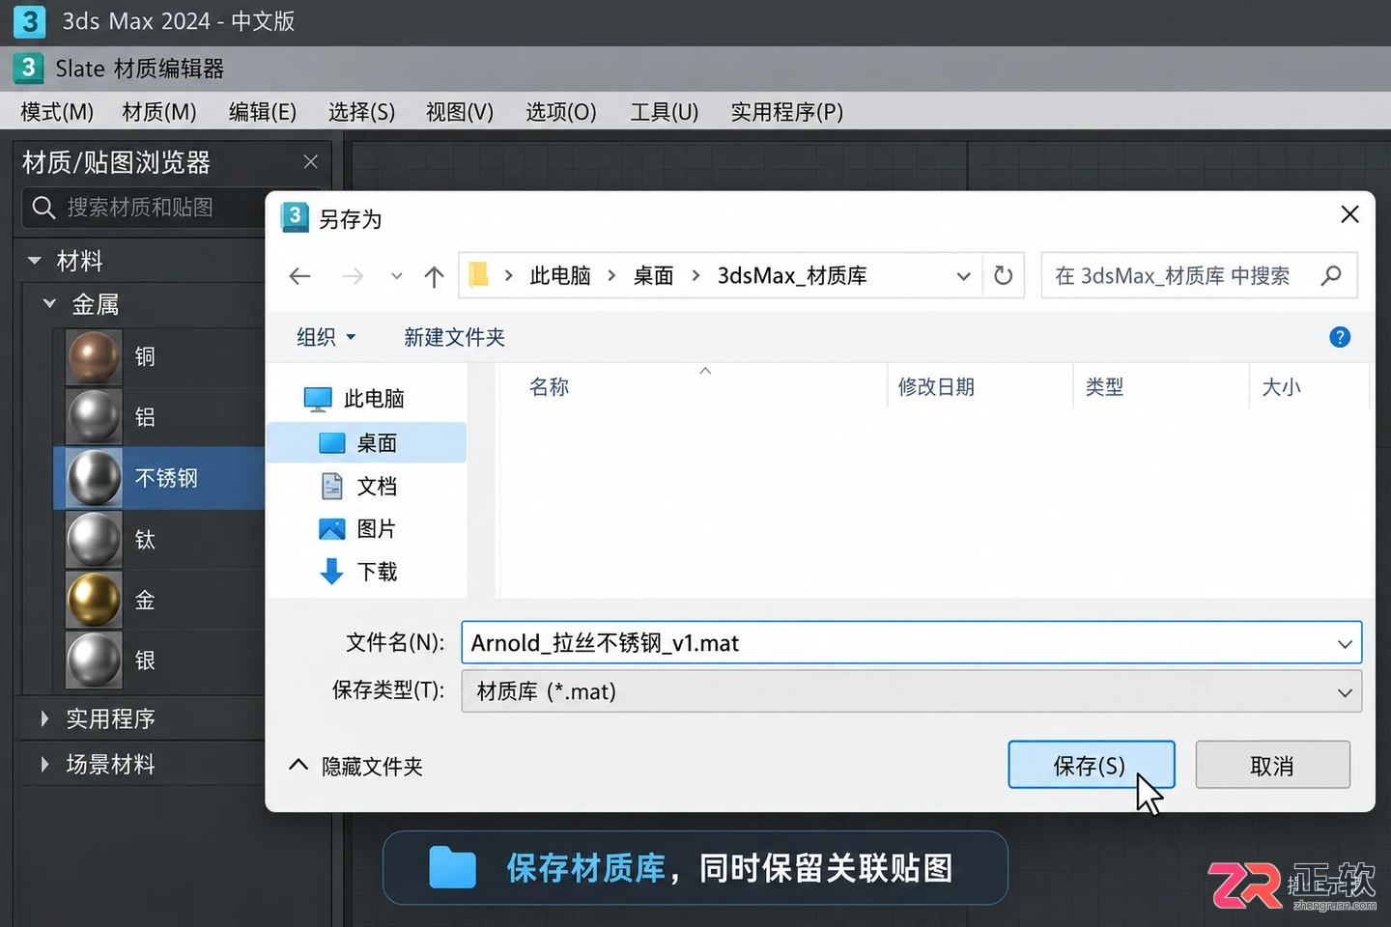
Task: Click the 保存(S) button
Action: [x=1091, y=766]
